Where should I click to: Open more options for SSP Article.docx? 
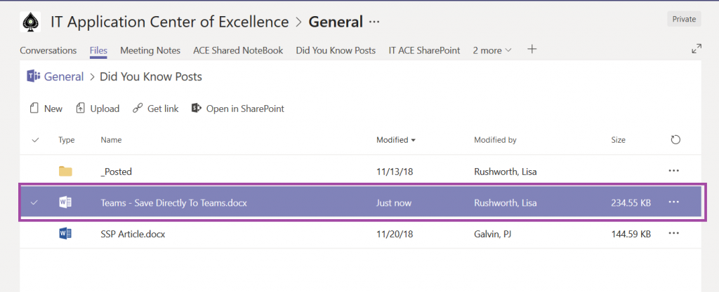pos(673,233)
